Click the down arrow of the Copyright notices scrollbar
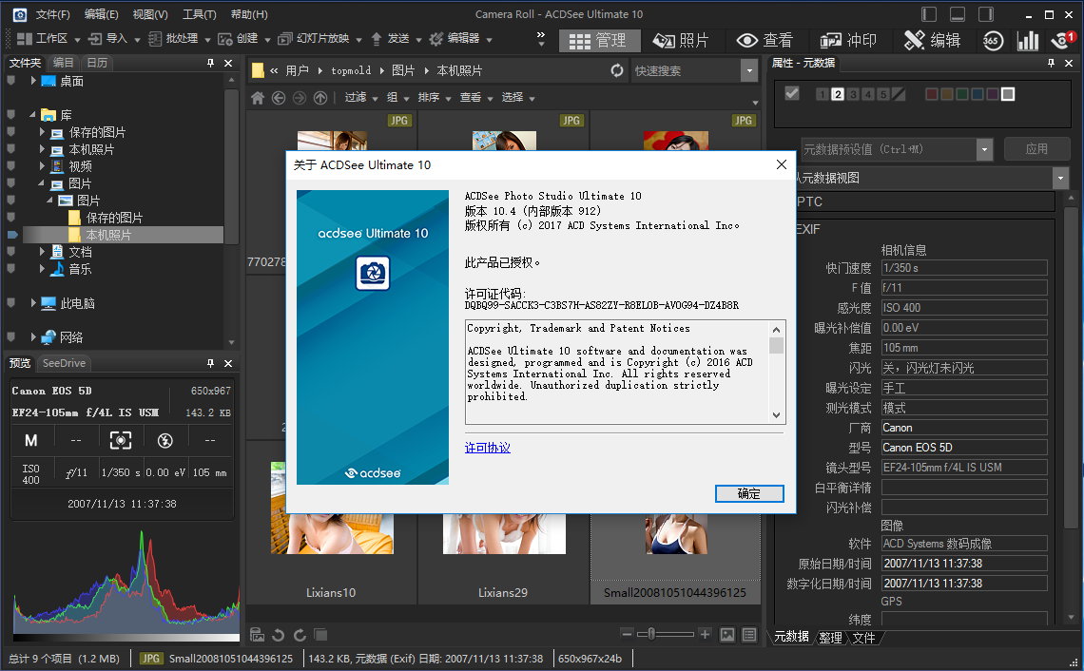 pos(776,414)
